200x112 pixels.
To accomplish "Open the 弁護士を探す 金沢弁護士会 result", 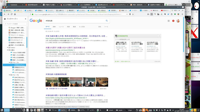I will click(65, 48).
